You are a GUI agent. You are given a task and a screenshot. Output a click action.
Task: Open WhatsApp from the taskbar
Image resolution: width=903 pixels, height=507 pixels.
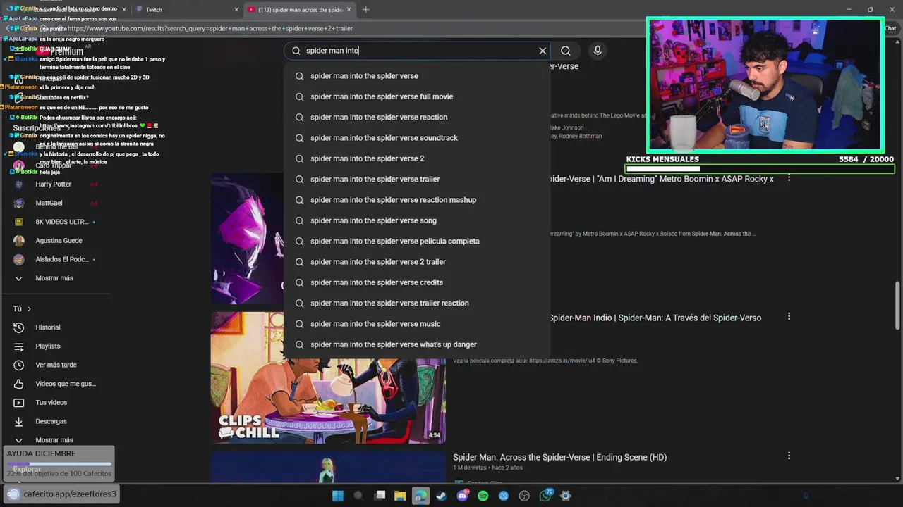[x=545, y=496]
